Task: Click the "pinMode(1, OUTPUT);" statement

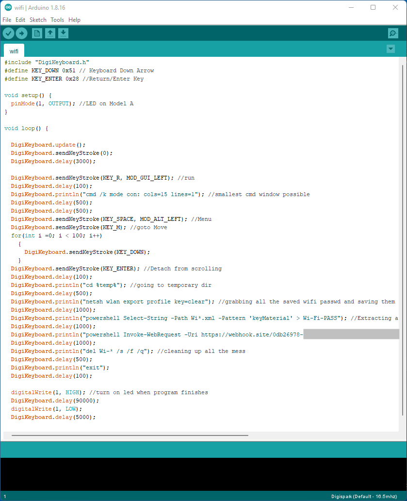Action: click(43, 103)
